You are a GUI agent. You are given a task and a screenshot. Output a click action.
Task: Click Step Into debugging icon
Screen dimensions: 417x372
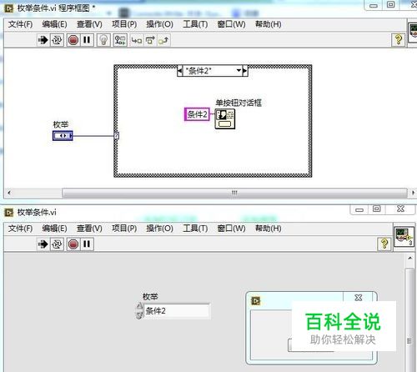[137, 41]
